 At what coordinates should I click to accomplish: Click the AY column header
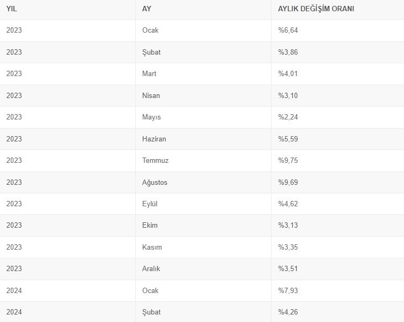point(146,9)
